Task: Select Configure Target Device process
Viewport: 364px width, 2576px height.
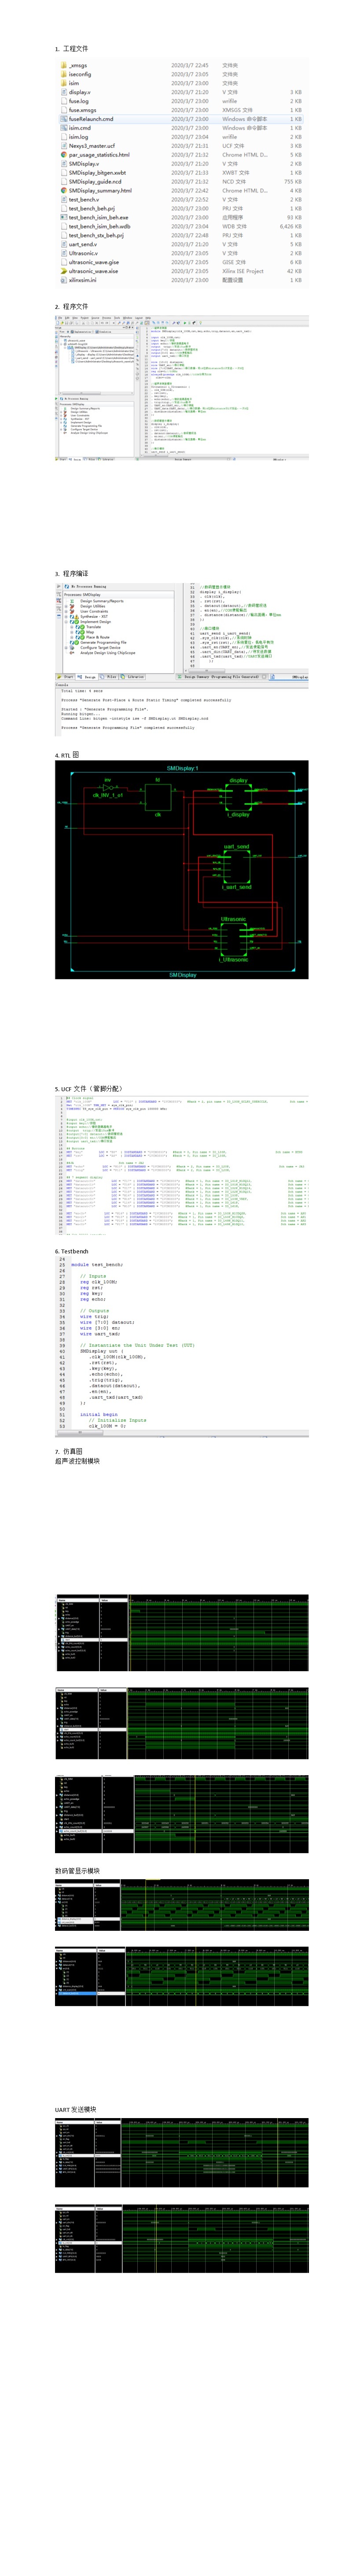Action: (100, 647)
